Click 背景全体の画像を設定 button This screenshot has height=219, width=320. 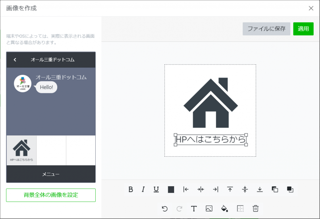click(51, 195)
